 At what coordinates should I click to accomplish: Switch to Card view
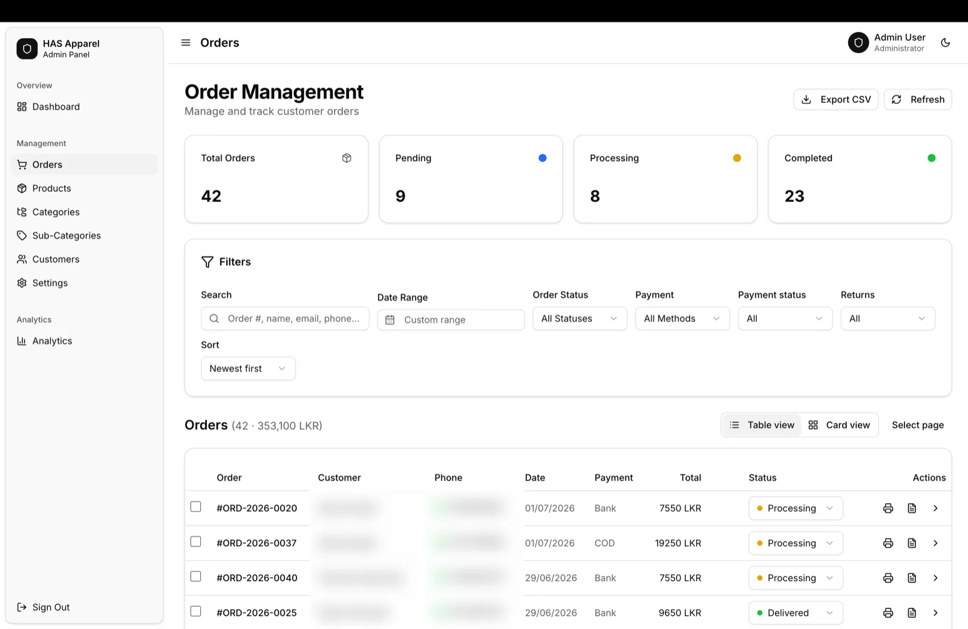839,425
